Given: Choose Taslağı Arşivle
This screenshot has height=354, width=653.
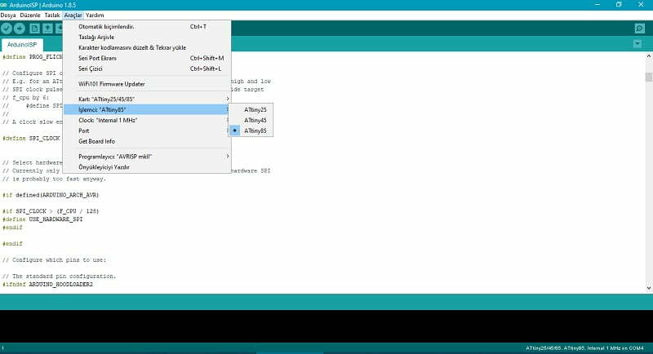Looking at the screenshot, I should (147, 37).
